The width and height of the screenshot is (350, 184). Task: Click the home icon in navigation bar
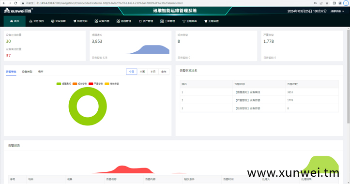pos(12,21)
